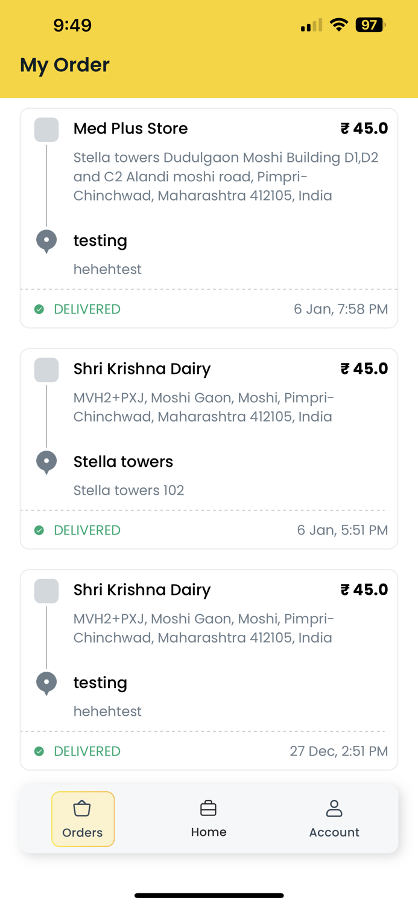Click green delivered checkmark for 7:58 PM order
Screen dimensions: 418x906
(x=39, y=309)
